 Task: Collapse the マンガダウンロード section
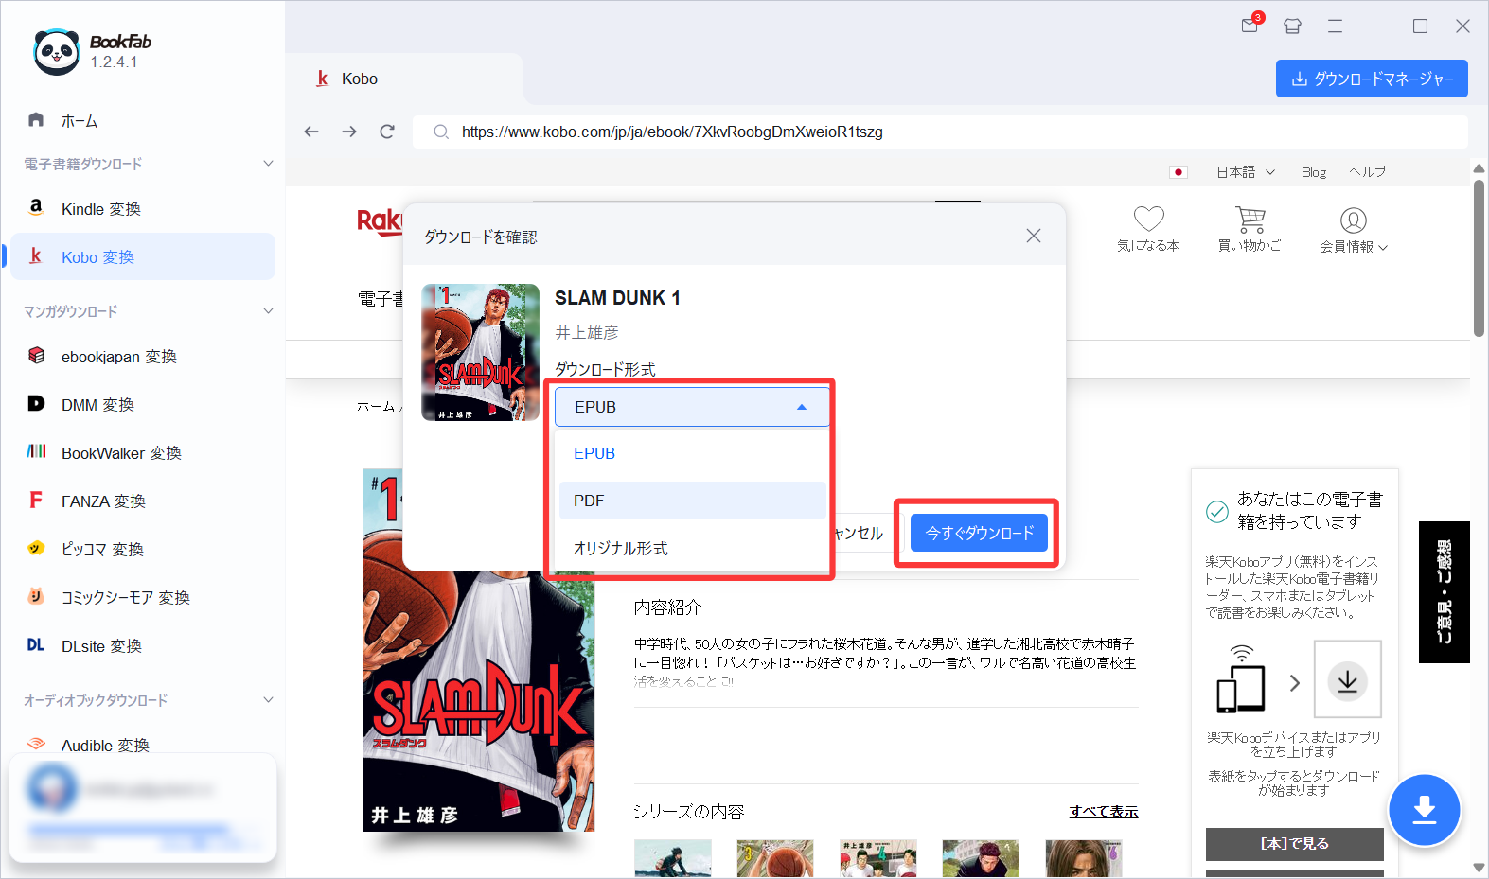coord(268,311)
